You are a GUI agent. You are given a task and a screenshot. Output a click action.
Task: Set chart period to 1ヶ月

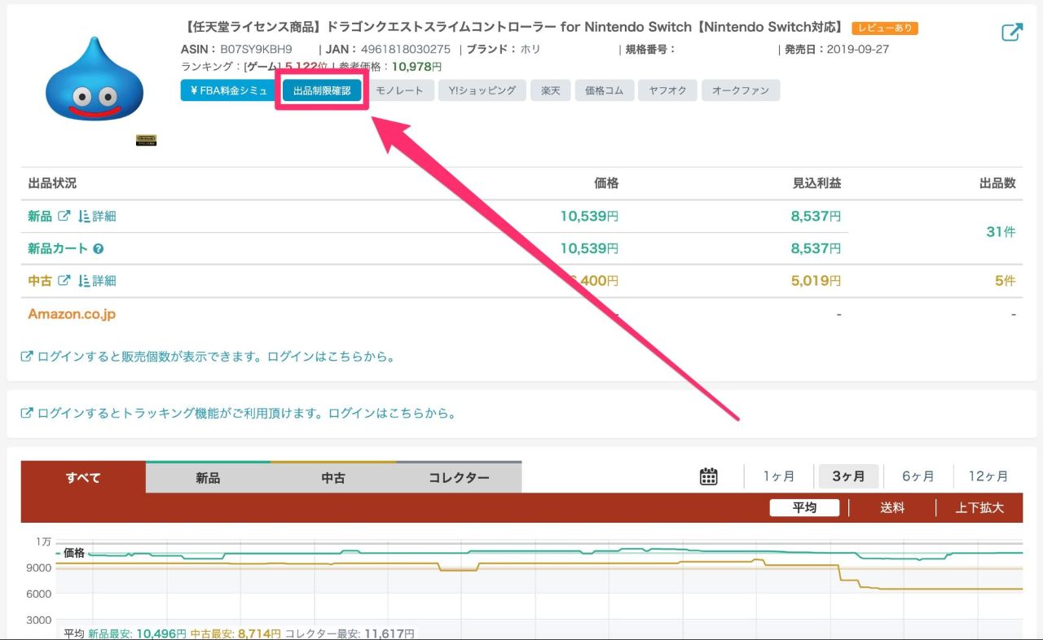click(x=778, y=476)
